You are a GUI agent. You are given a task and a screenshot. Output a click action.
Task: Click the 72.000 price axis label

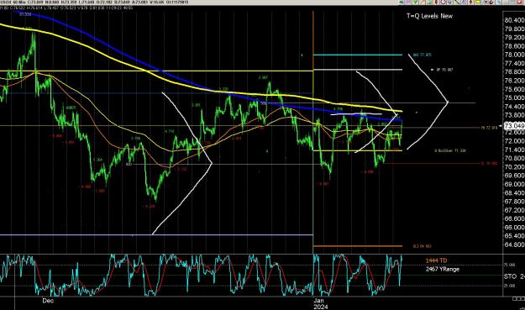514,141
